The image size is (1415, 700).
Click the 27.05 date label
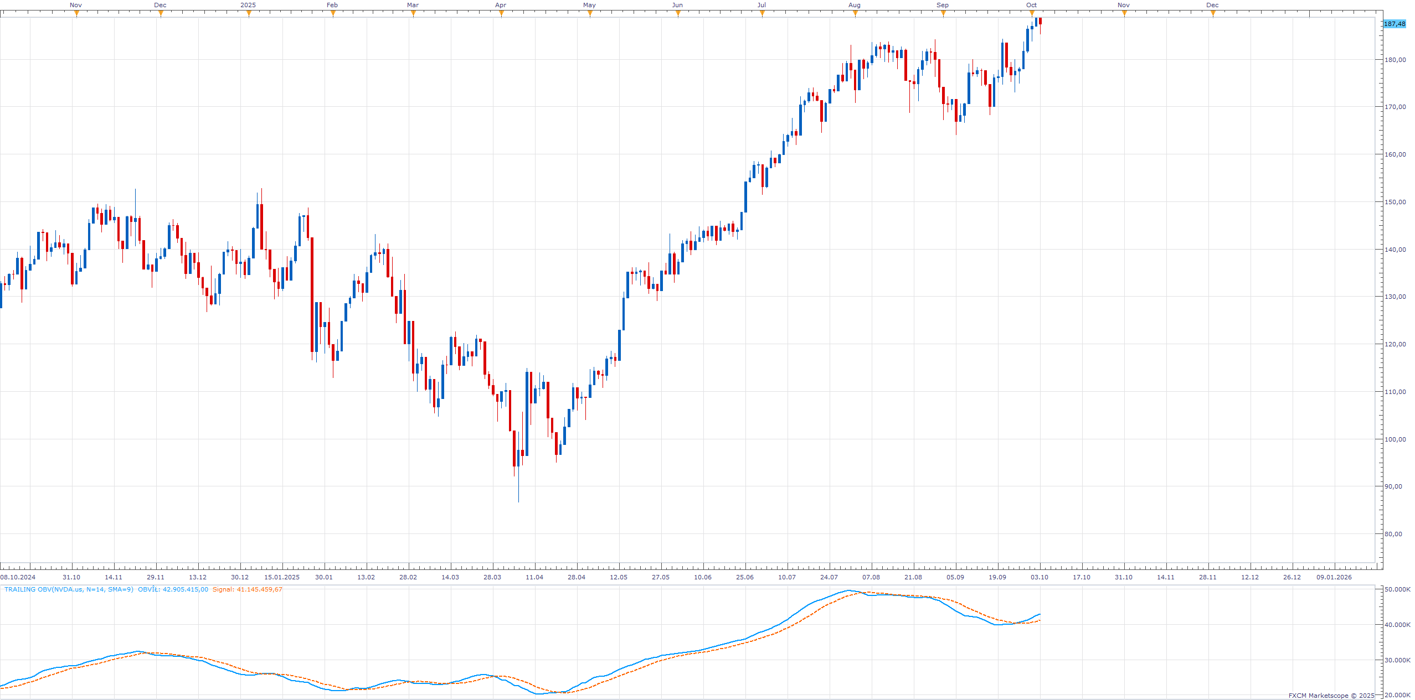[661, 577]
